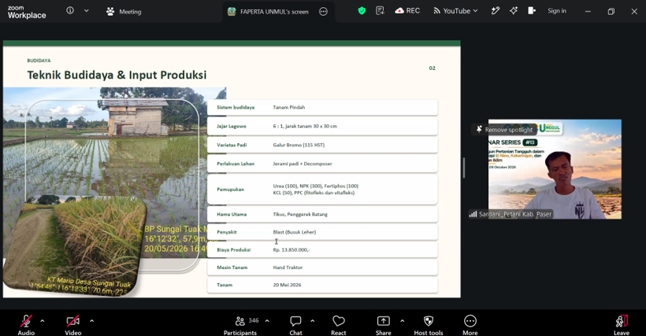Click the REC recording indicator
The width and height of the screenshot is (646, 336).
[407, 11]
